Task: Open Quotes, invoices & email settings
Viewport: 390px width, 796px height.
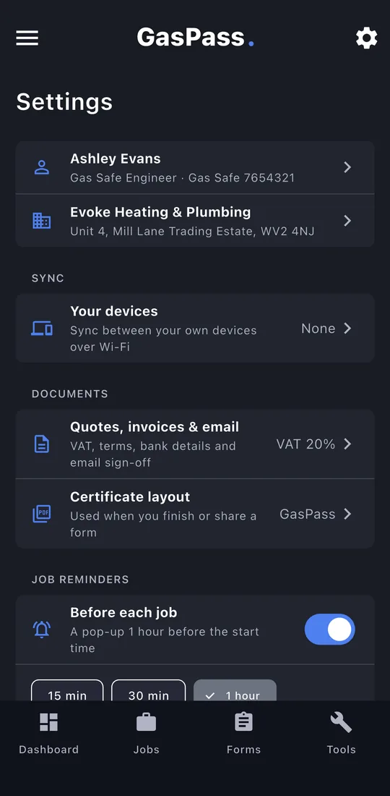Action: pos(195,444)
